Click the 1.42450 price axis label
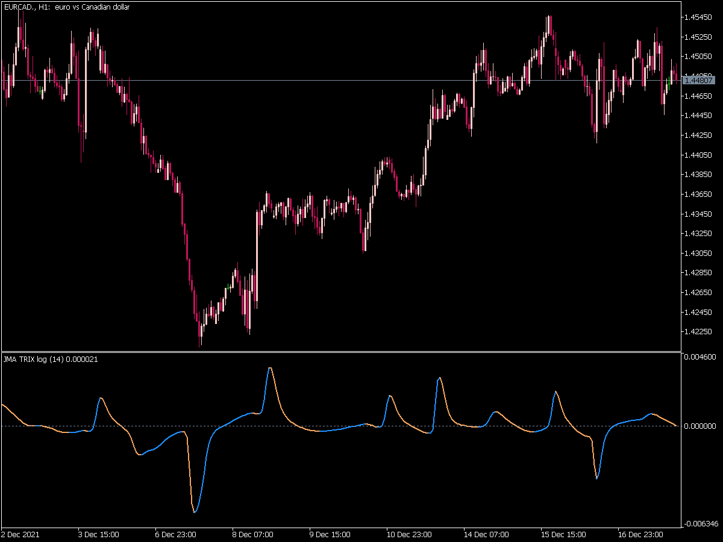723x542 pixels. 699,312
